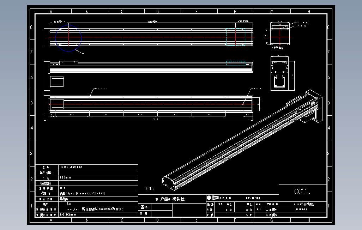Click the kg weight value cell
Screen dimensions: 362x230
(98, 204)
